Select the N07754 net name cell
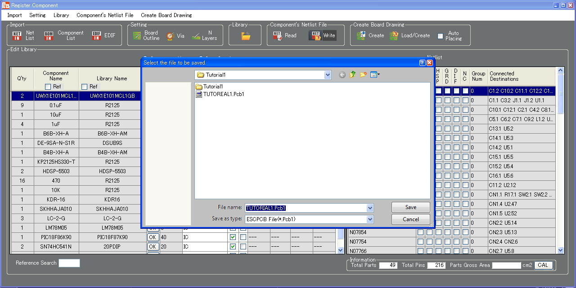Viewport: 576px width, 288px height. (382, 242)
